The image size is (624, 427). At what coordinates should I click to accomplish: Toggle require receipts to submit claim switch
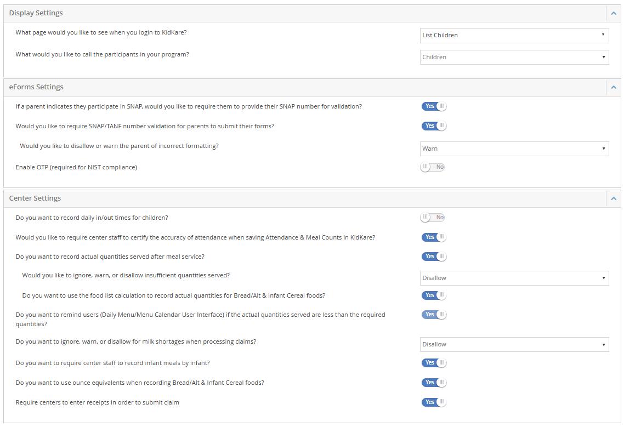coord(434,402)
